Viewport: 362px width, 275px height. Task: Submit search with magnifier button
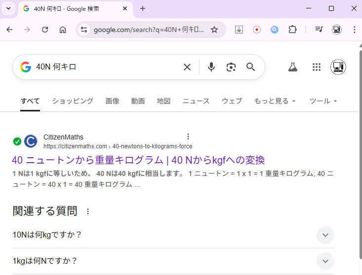click(250, 67)
